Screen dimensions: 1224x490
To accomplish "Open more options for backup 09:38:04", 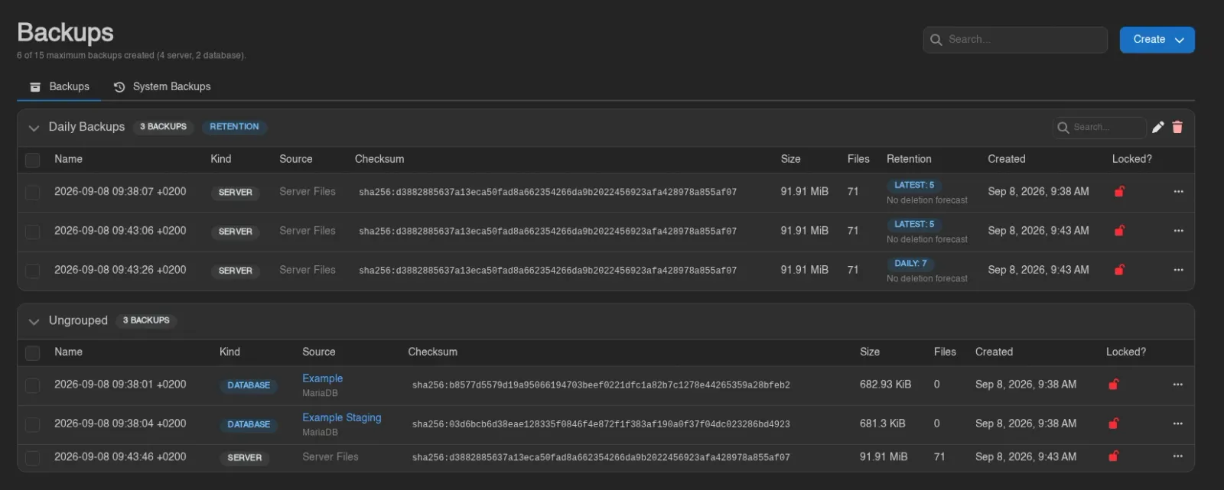I will 1177,423.
